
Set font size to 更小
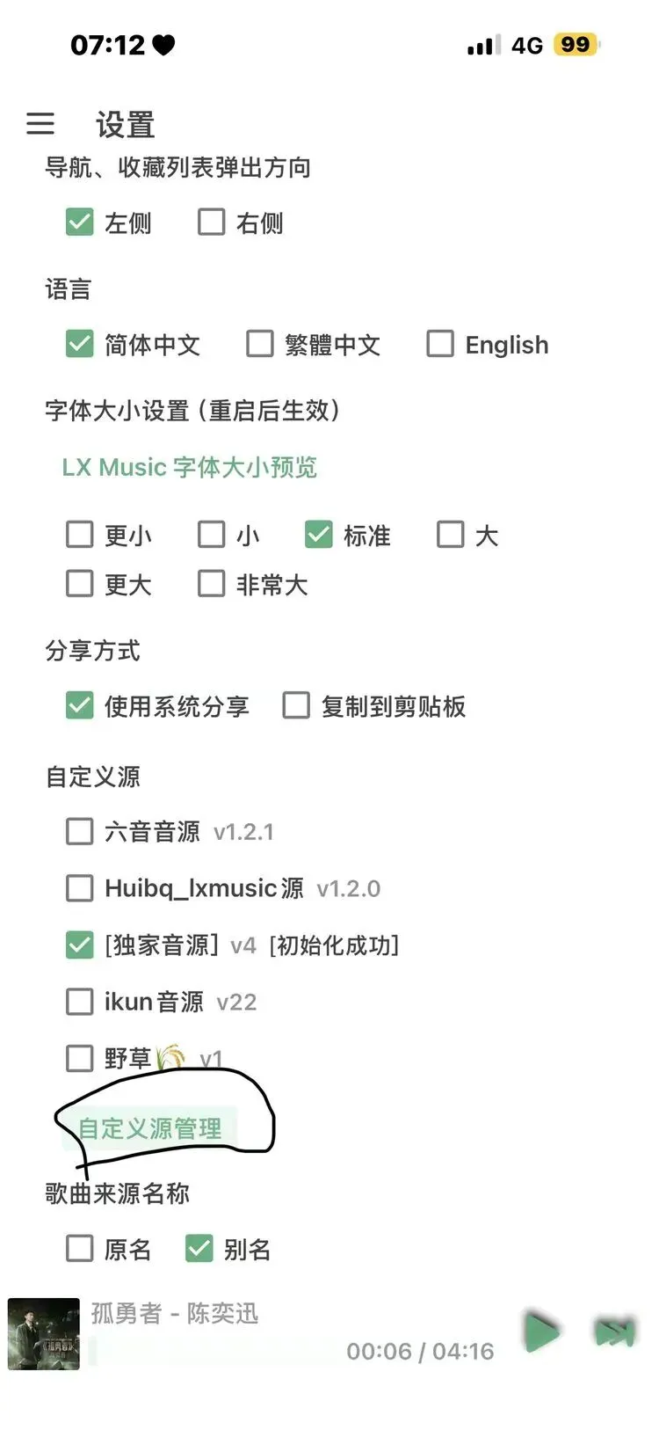coord(80,535)
